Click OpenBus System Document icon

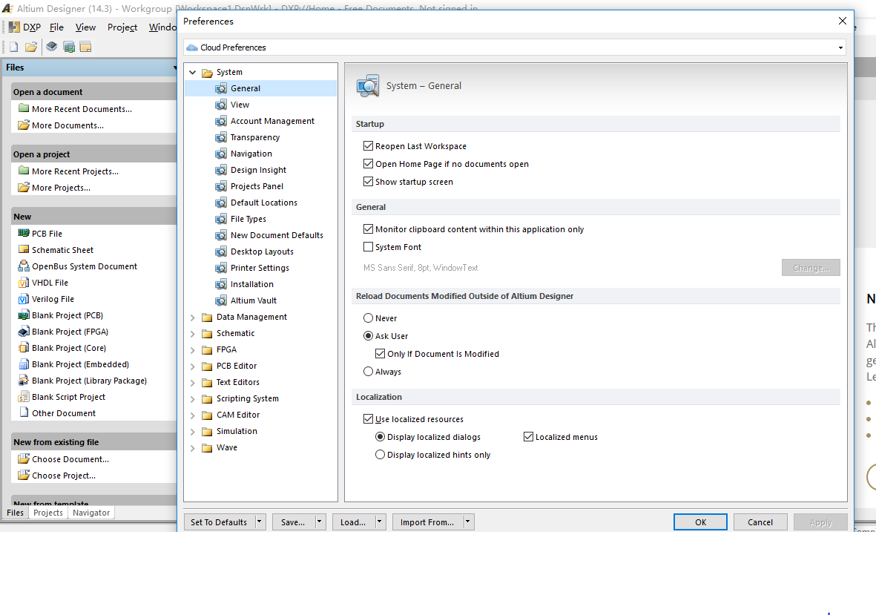(24, 266)
